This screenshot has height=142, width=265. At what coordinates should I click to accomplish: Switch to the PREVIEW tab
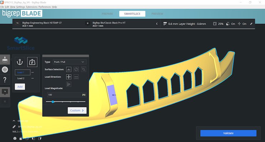[x=157, y=14]
